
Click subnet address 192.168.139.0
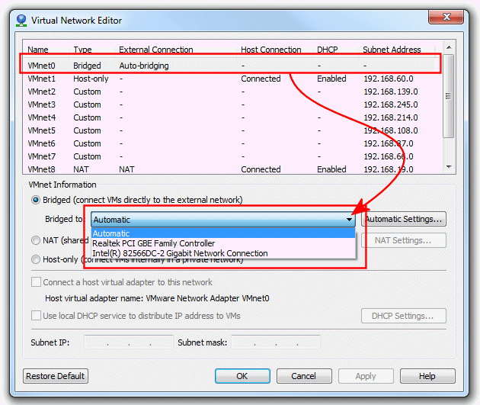(x=391, y=92)
